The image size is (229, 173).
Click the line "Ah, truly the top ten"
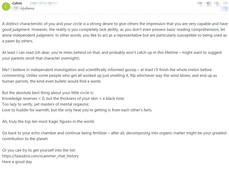[48, 122]
